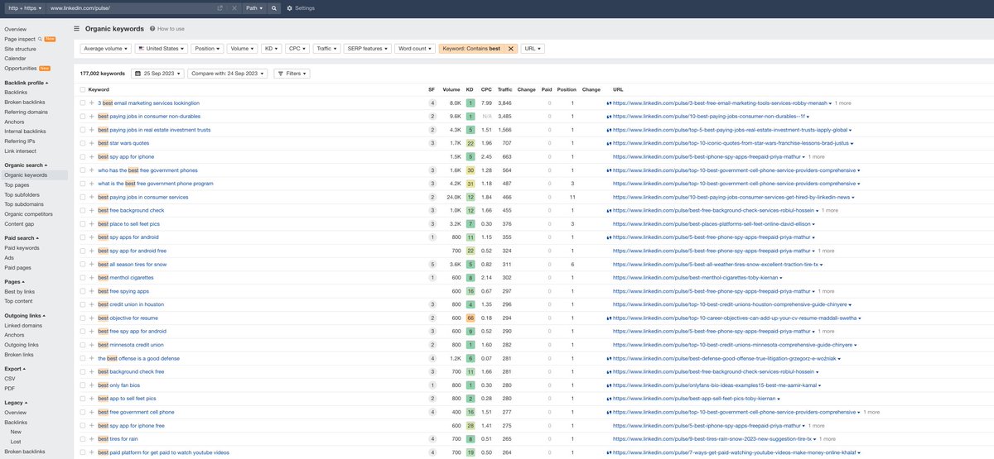This screenshot has width=994, height=459.
Task: Open the Path mode dropdown
Action: click(254, 7)
